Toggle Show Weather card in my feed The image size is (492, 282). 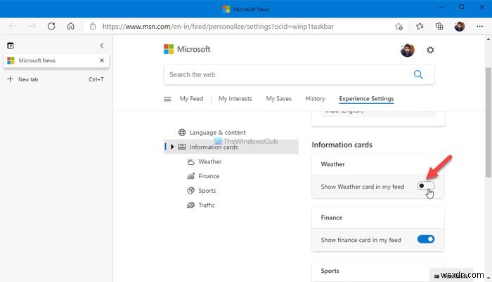pyautogui.click(x=425, y=186)
